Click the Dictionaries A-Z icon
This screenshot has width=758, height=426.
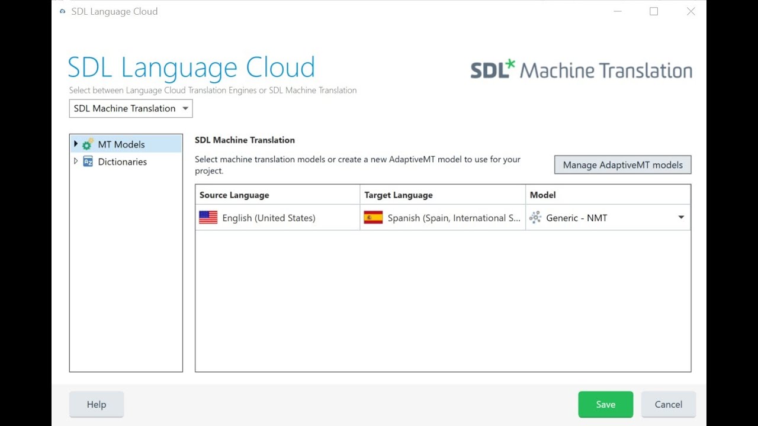tap(88, 162)
